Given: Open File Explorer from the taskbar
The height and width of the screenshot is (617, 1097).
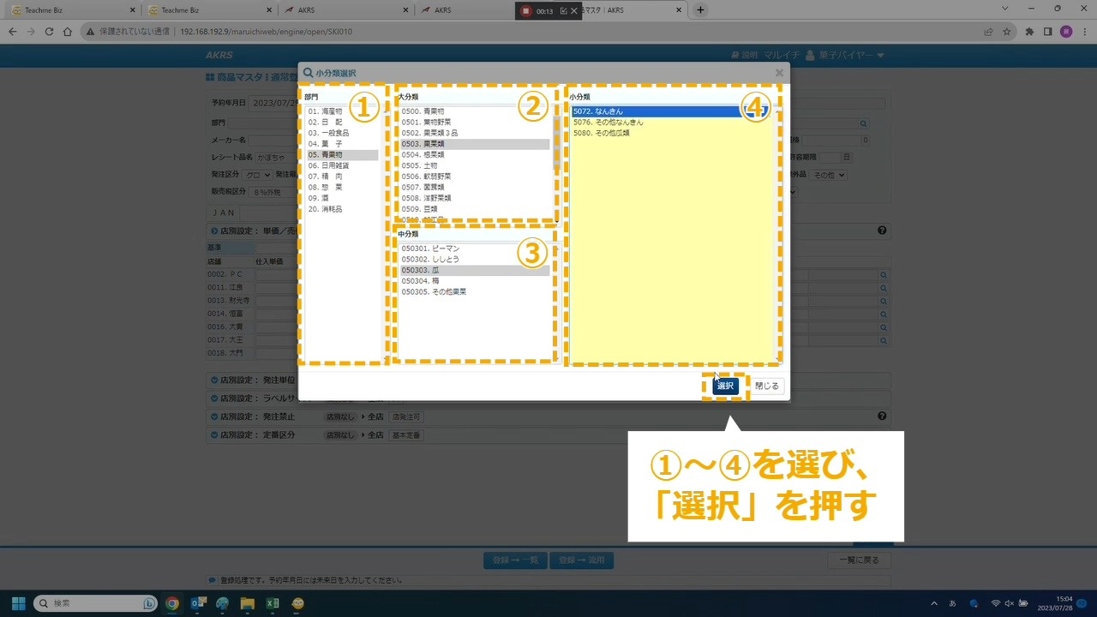Looking at the screenshot, I should [248, 603].
